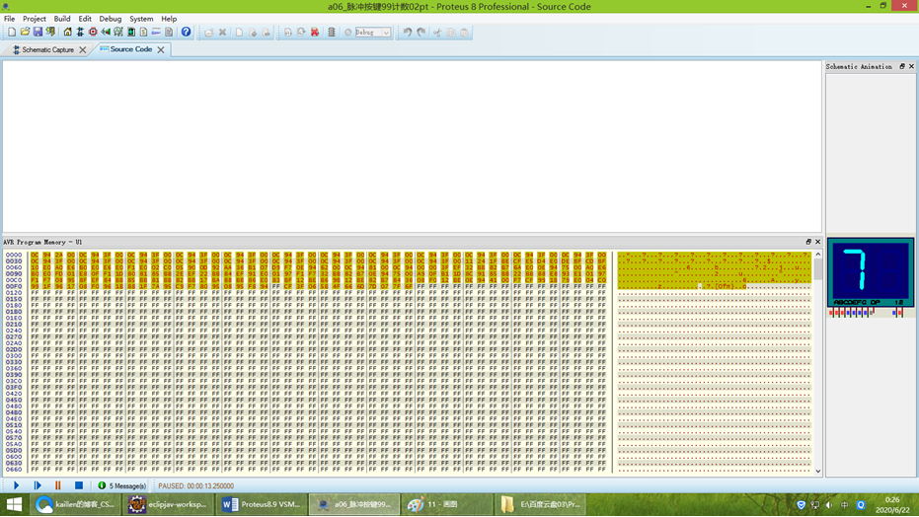Open the Edit menu
This screenshot has height=517, width=919.
[85, 19]
